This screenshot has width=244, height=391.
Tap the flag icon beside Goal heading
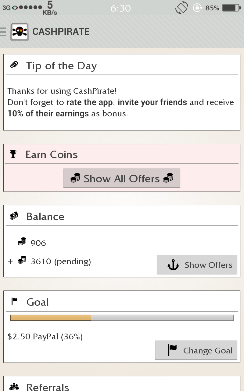[14, 301]
